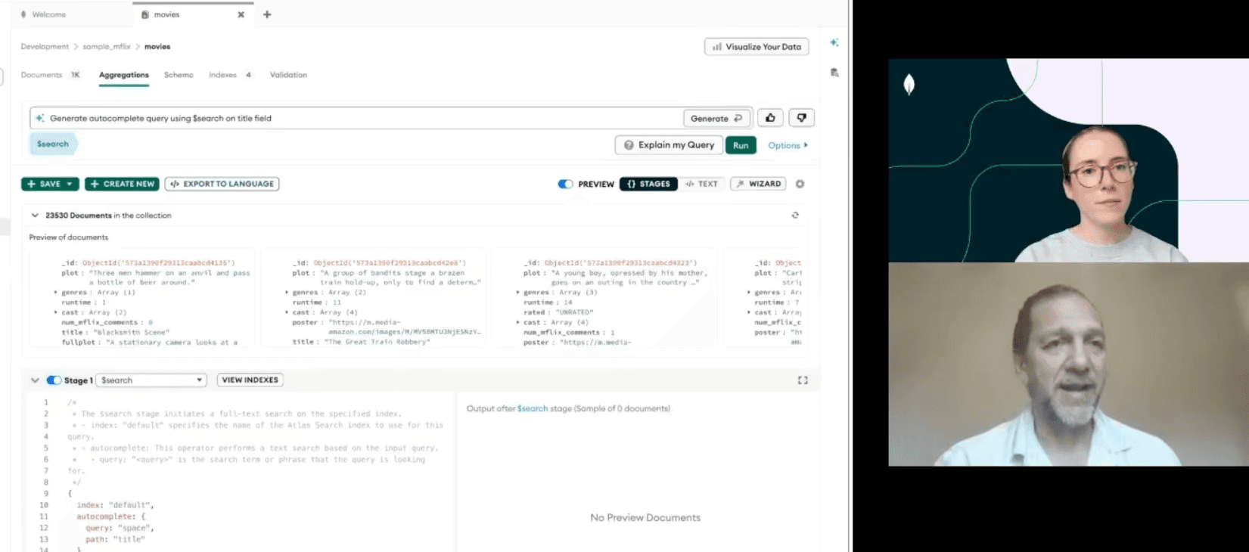Click the $search stage chip
The height and width of the screenshot is (552, 1249).
[x=53, y=144]
